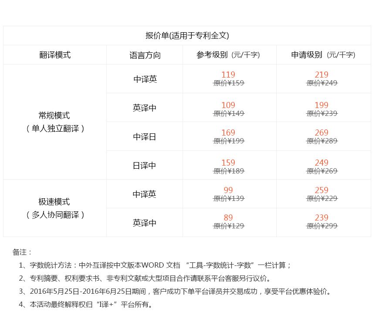The width and height of the screenshot is (383, 326).
Task: Click the 备注： heading
Action: coord(22,252)
